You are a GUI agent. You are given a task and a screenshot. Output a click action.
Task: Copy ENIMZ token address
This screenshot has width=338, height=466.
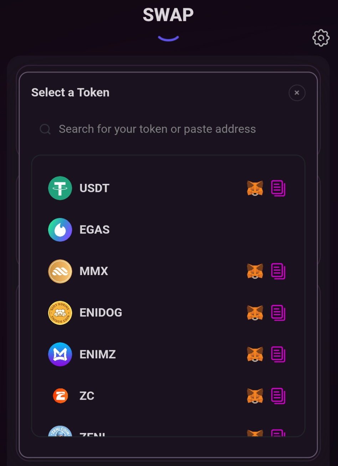278,354
